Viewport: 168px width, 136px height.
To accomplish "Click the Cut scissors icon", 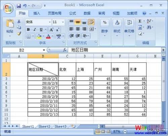I will coord(19,21).
